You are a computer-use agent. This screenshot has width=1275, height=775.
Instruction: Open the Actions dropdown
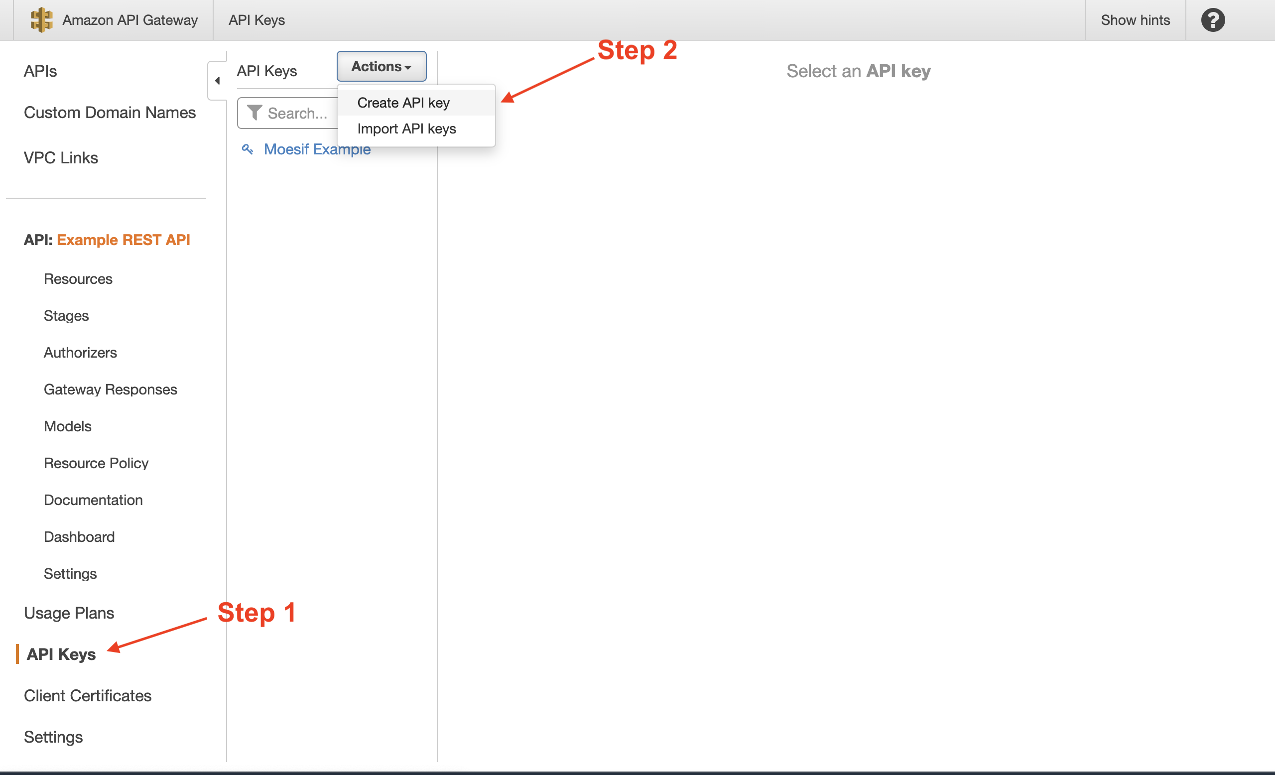click(381, 66)
